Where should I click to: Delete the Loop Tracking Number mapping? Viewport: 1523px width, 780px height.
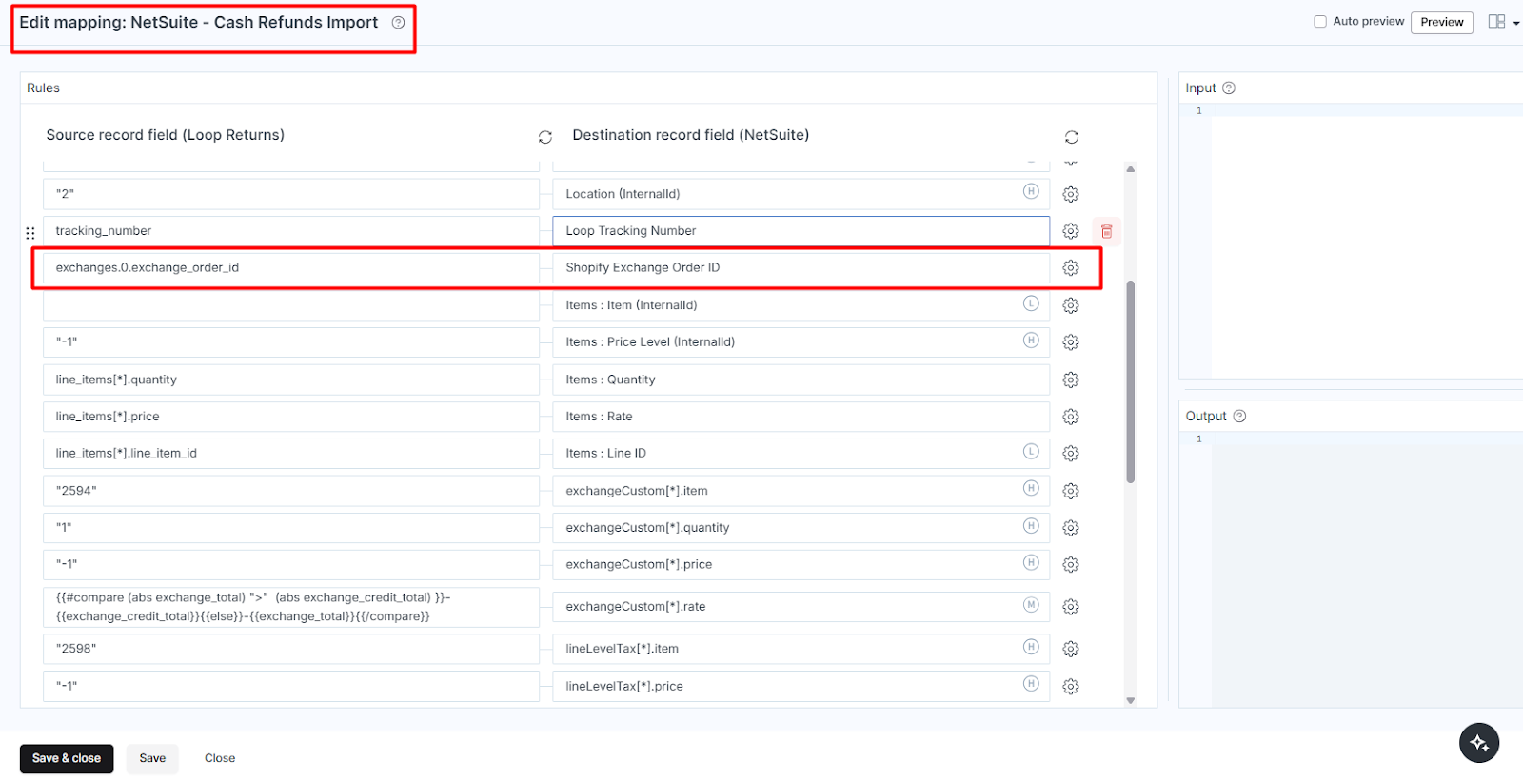tap(1107, 231)
